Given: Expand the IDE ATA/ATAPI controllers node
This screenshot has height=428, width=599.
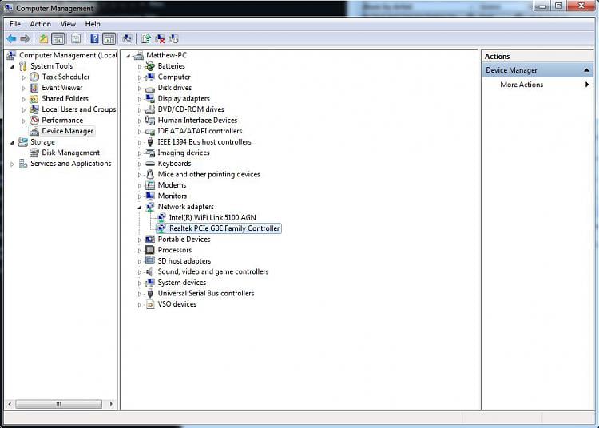Looking at the screenshot, I should pyautogui.click(x=140, y=132).
